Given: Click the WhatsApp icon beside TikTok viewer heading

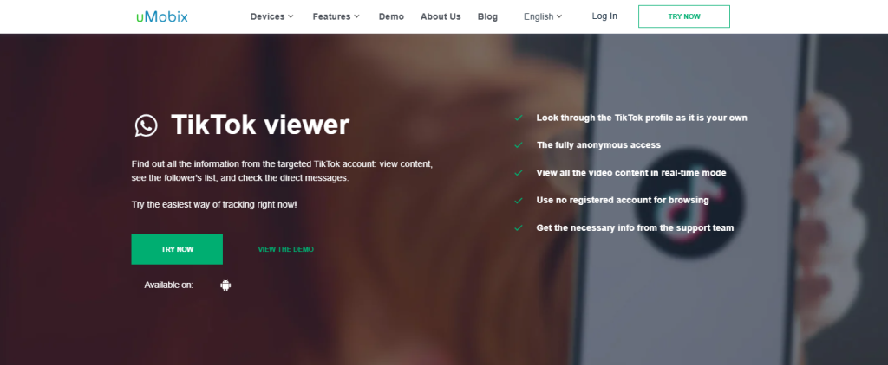Looking at the screenshot, I should tap(146, 126).
